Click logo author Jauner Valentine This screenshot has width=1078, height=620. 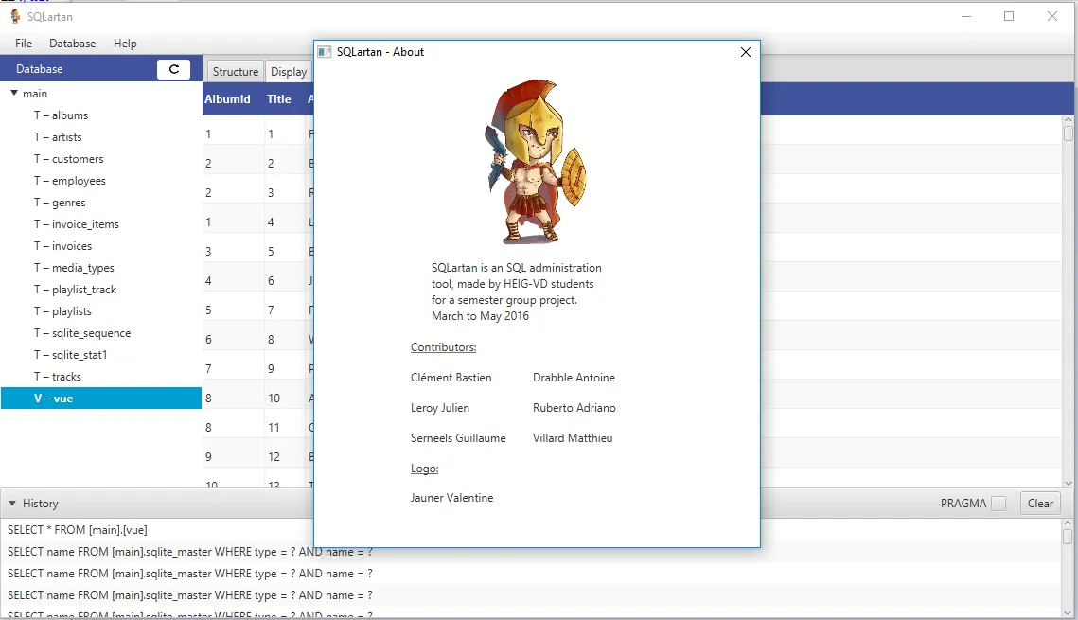click(451, 498)
